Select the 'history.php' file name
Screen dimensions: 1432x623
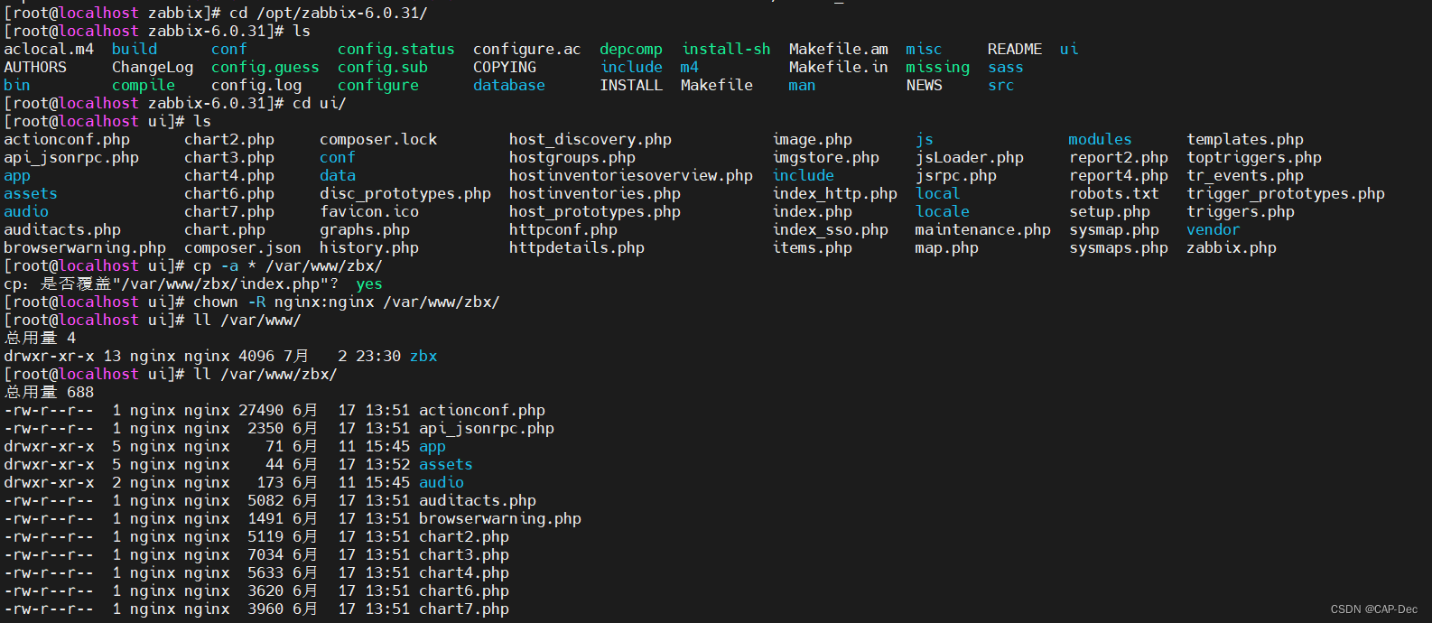[x=369, y=247]
